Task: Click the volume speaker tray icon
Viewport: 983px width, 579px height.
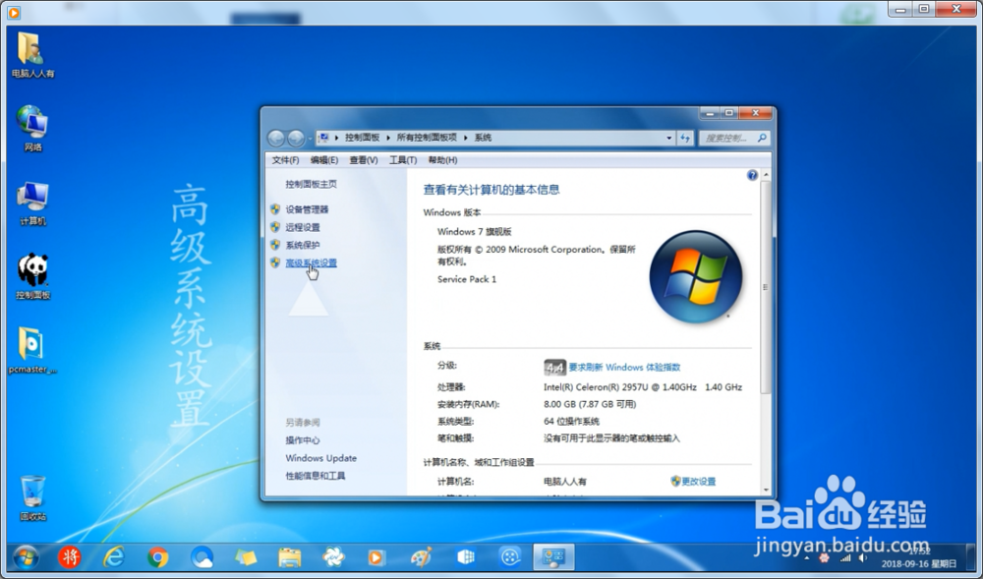Action: pyautogui.click(x=863, y=557)
